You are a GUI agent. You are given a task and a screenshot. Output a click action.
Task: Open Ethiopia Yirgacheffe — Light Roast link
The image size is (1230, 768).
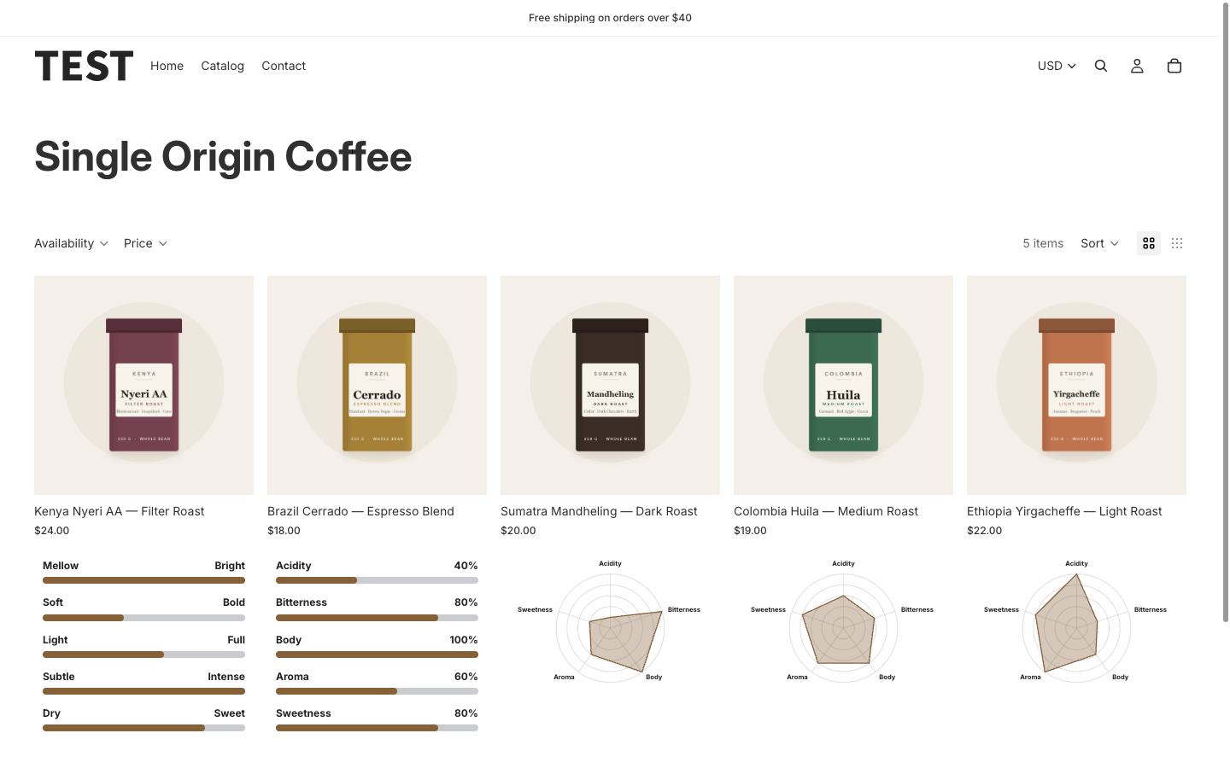click(x=1064, y=511)
